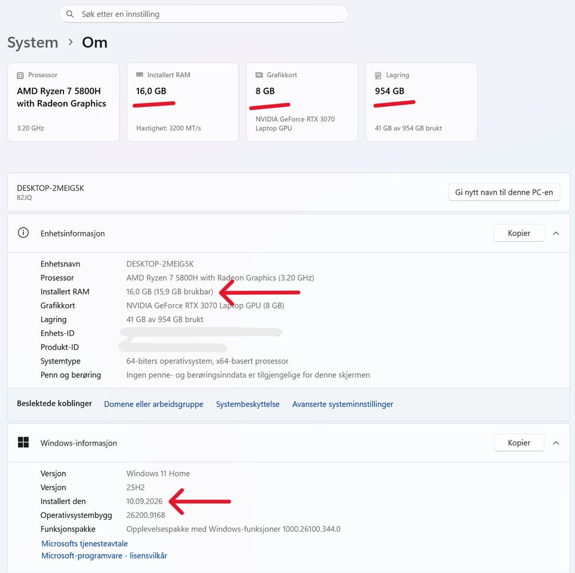This screenshot has height=573, width=575.
Task: Click the 25H2 version value
Action: click(x=136, y=487)
